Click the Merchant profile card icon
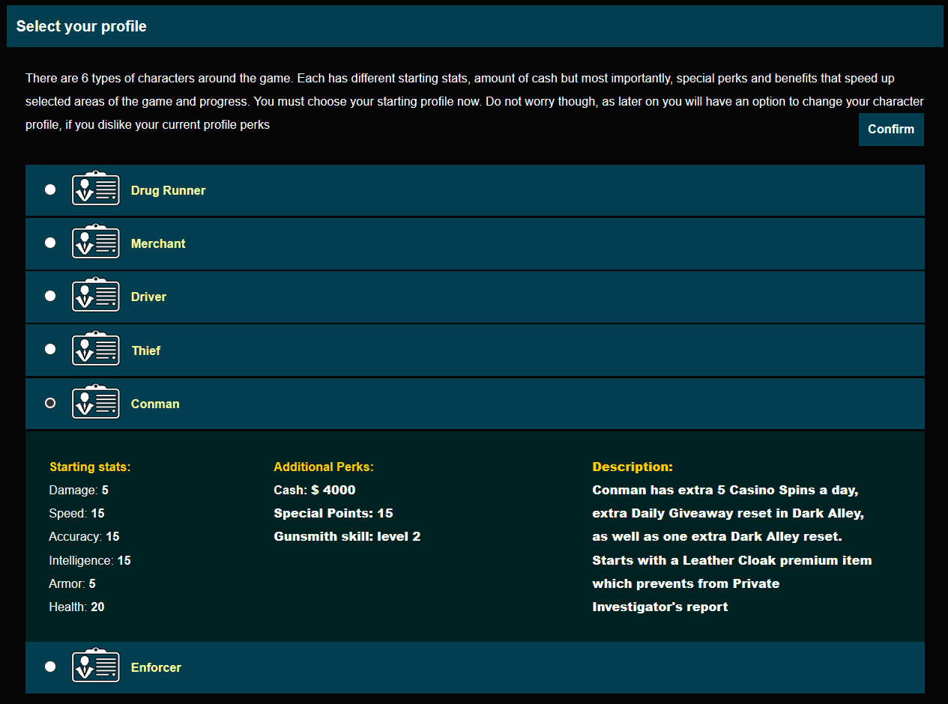This screenshot has width=948, height=704. (96, 243)
